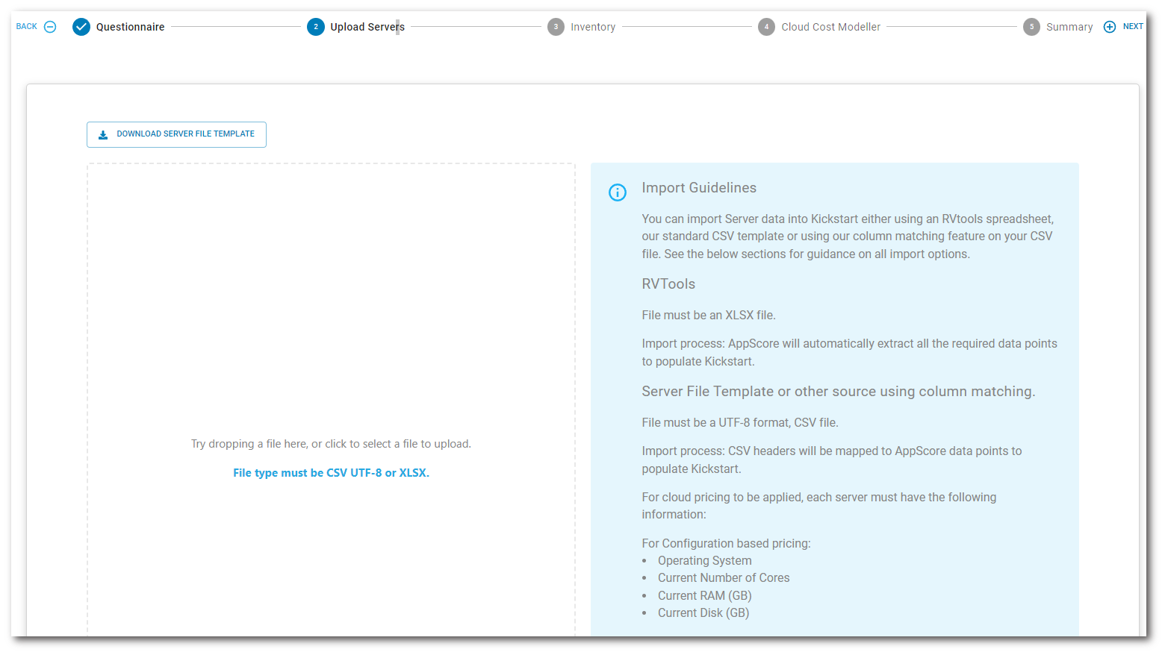Screen dimensions: 1165x655
Task: Open the Questionnaire step label
Action: click(130, 27)
